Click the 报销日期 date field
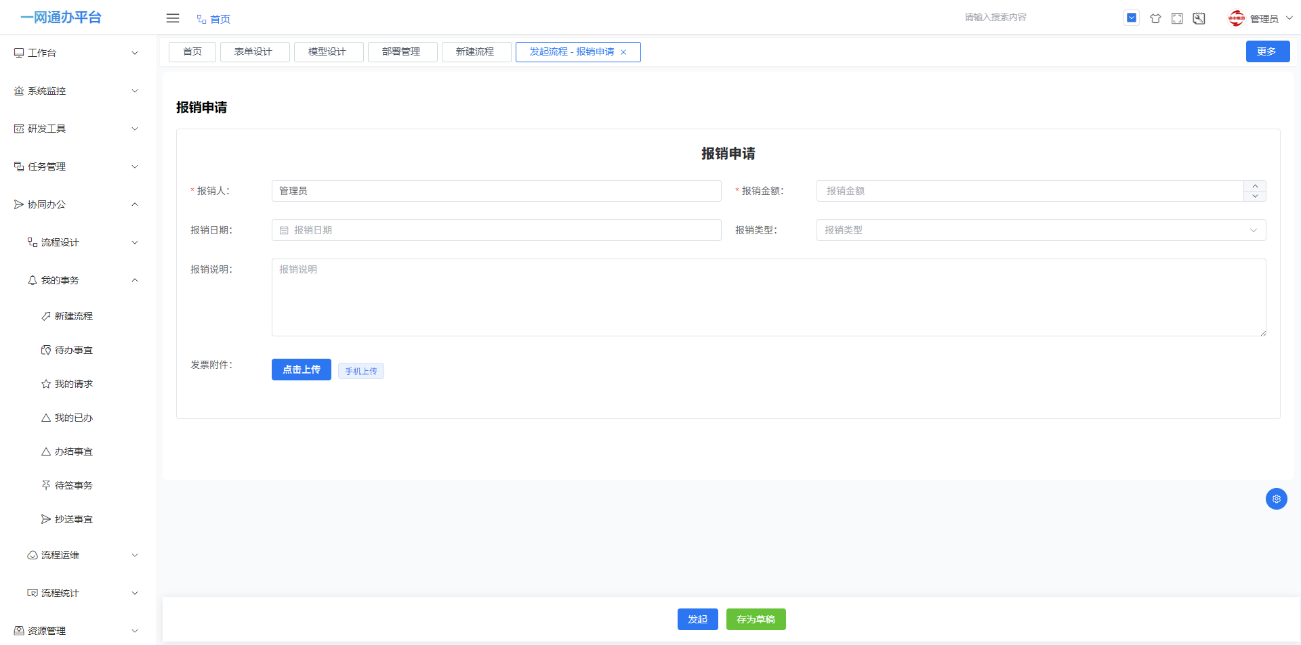 (x=497, y=230)
